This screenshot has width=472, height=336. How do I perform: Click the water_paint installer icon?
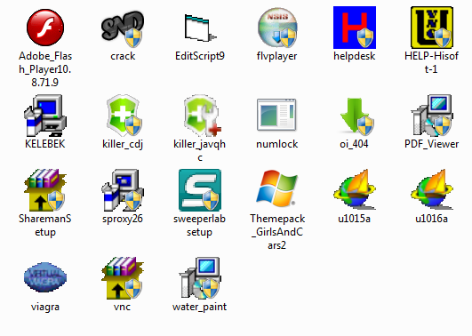coord(200,278)
